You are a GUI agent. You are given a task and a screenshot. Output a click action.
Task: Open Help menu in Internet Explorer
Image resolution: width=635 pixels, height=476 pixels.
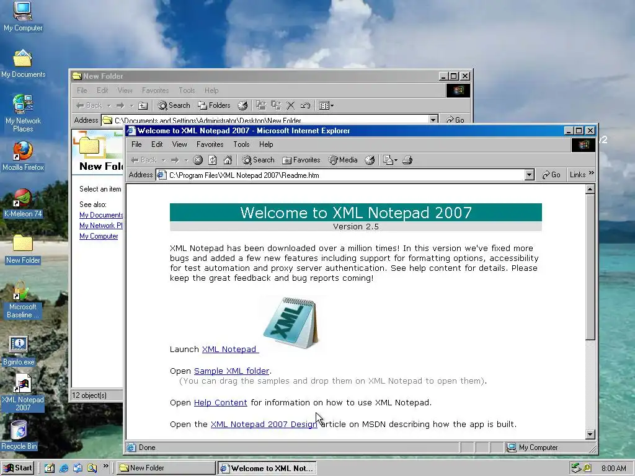(266, 144)
